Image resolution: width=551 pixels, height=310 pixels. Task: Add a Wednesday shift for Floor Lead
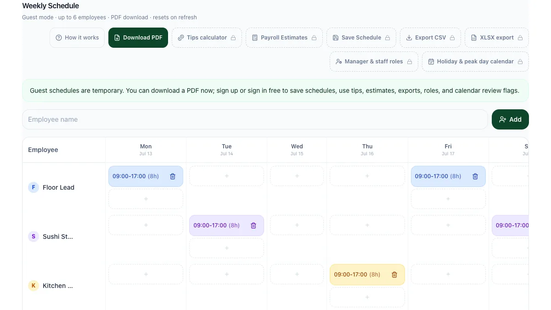tap(297, 176)
